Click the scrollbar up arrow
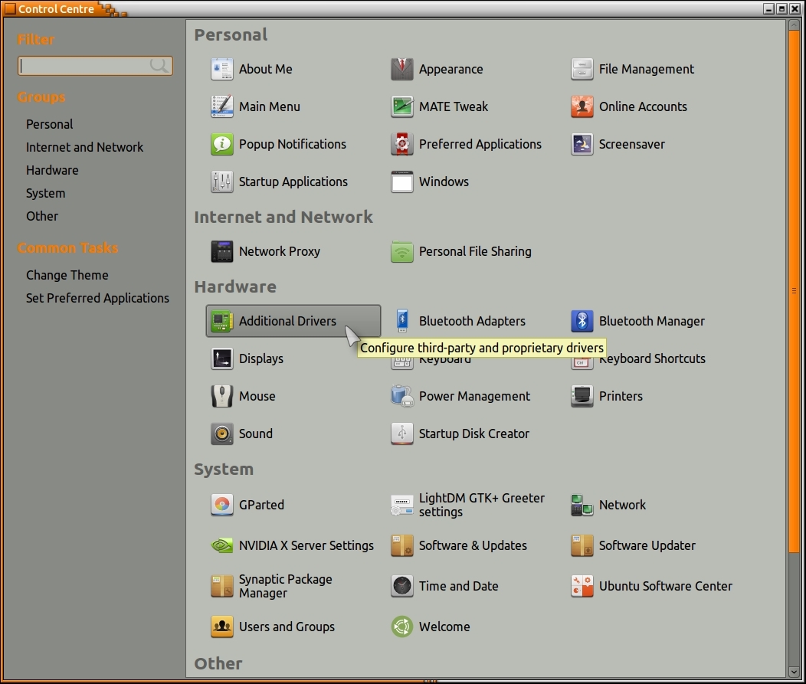806x684 pixels. tap(795, 25)
